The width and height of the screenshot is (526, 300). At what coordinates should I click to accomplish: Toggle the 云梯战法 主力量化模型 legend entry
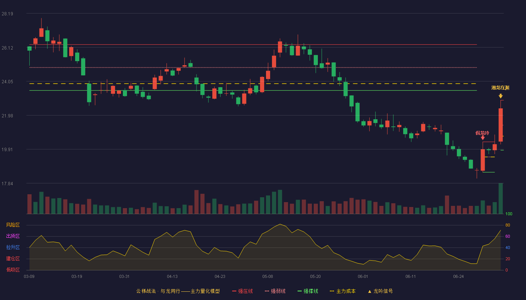pos(178,291)
